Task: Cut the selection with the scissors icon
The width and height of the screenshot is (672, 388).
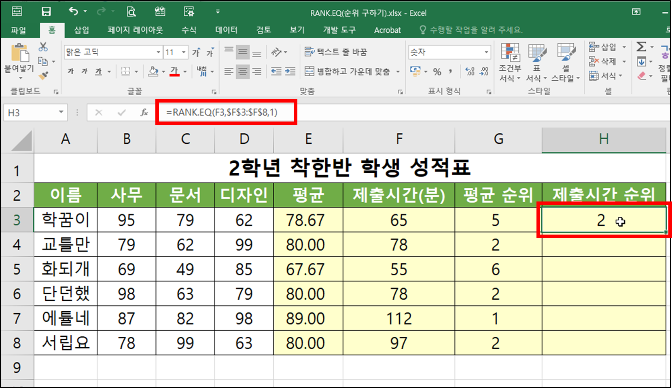Action: (x=44, y=46)
